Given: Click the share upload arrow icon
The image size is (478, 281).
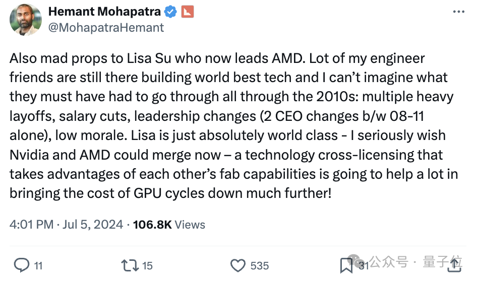Looking at the screenshot, I should pos(454,265).
